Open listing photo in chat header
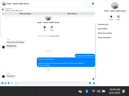Screen dimensions: 129x96 click(x=4, y=4)
